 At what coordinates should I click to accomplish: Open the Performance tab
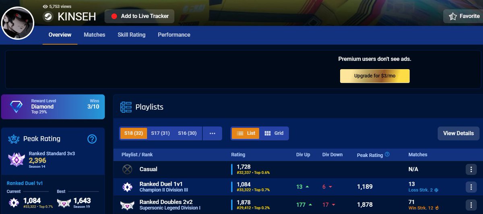pyautogui.click(x=174, y=35)
